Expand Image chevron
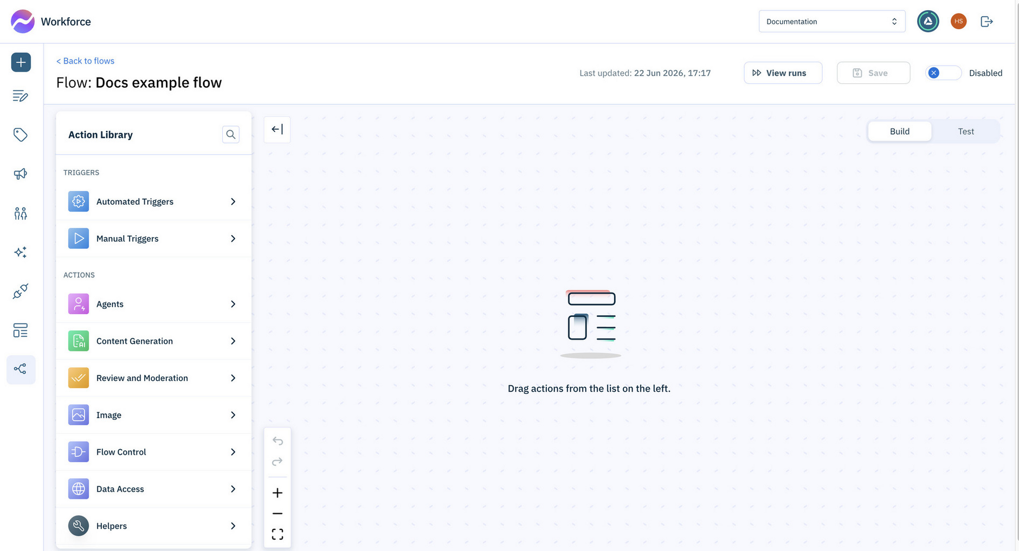Viewport: 1019px width, 551px height. (233, 415)
